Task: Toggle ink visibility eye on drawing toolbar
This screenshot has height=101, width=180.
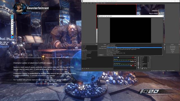Action: (x=12, y=16)
